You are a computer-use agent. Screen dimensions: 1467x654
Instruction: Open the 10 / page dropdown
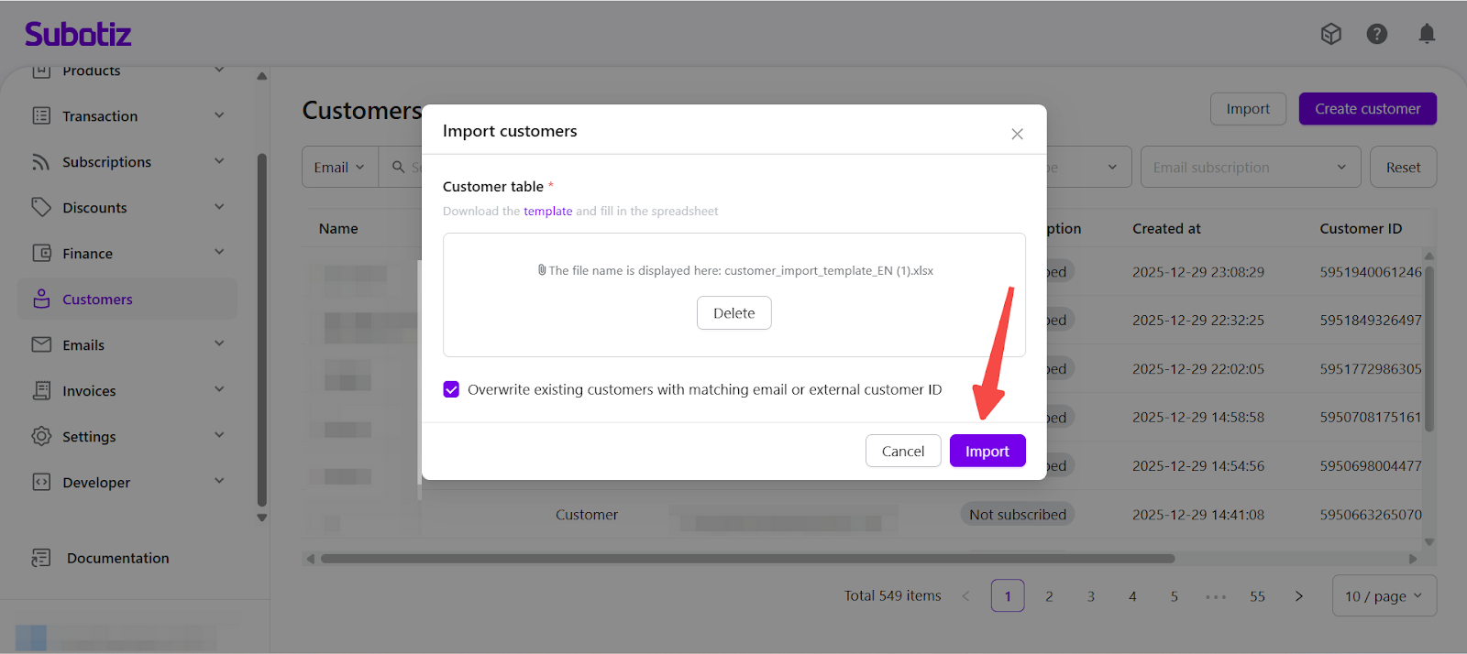point(1384,596)
